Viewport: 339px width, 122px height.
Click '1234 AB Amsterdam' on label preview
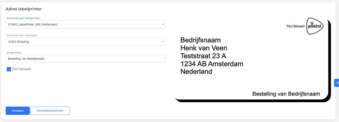pos(212,64)
